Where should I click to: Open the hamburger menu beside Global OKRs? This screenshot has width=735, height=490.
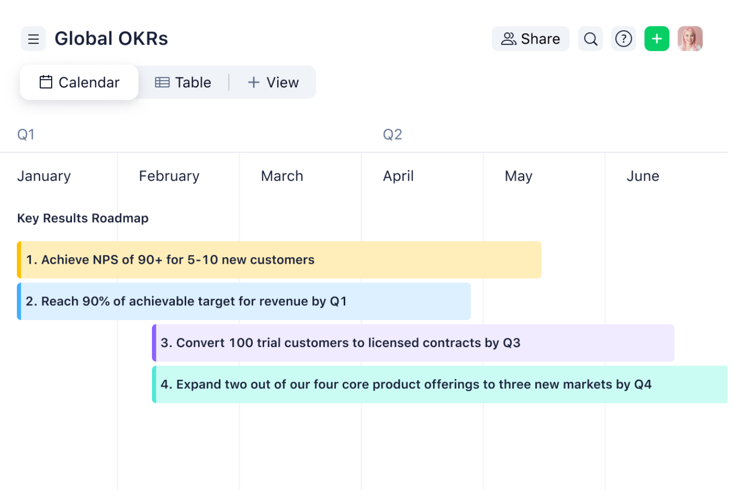coord(33,39)
